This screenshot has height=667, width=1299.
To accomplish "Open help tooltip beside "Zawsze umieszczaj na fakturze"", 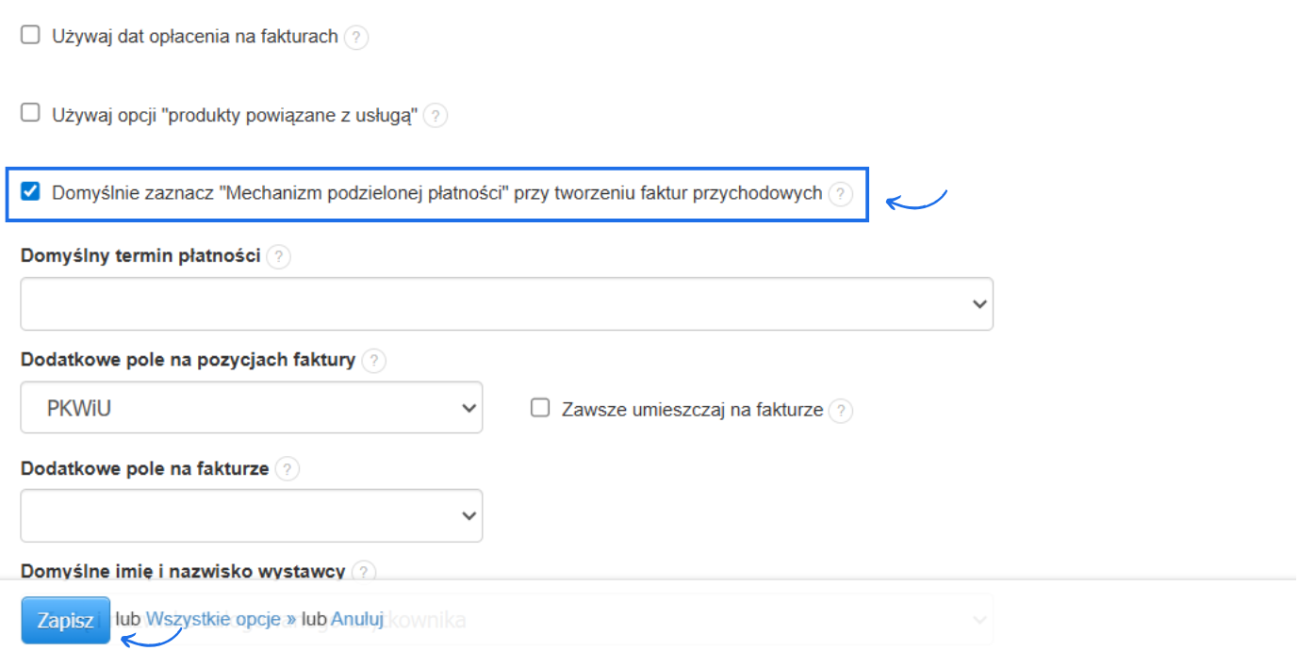I will click(x=841, y=410).
